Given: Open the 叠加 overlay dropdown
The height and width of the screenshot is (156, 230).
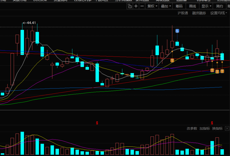Looking at the screenshot, I should [166, 6].
